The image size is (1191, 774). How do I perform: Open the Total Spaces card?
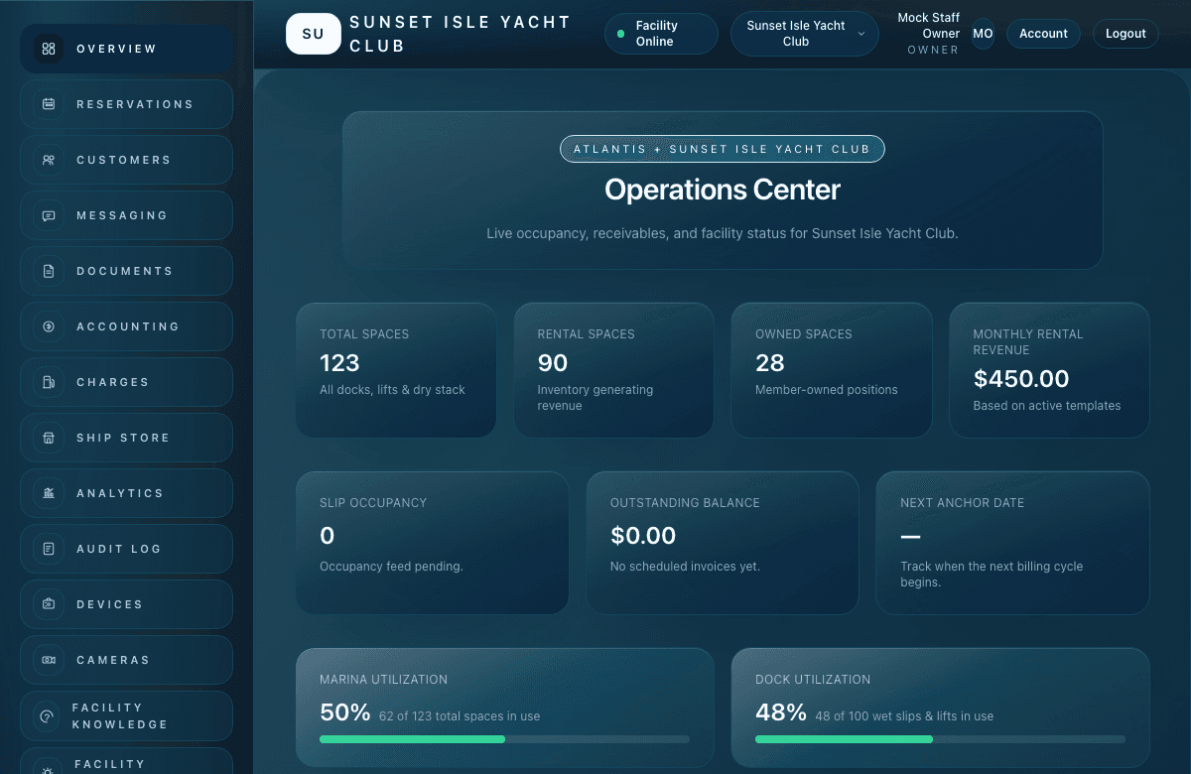click(396, 370)
